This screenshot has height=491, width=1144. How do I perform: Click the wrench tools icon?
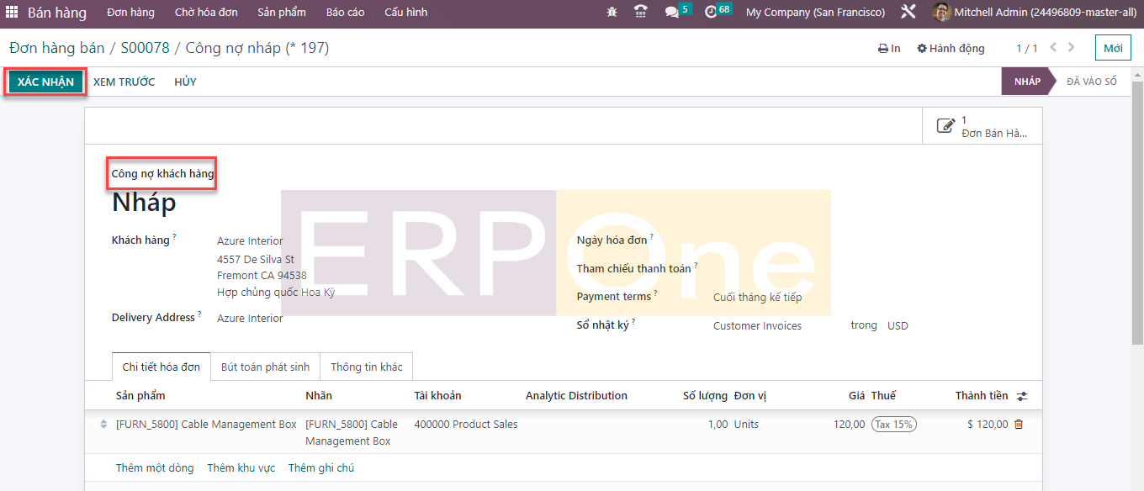908,13
